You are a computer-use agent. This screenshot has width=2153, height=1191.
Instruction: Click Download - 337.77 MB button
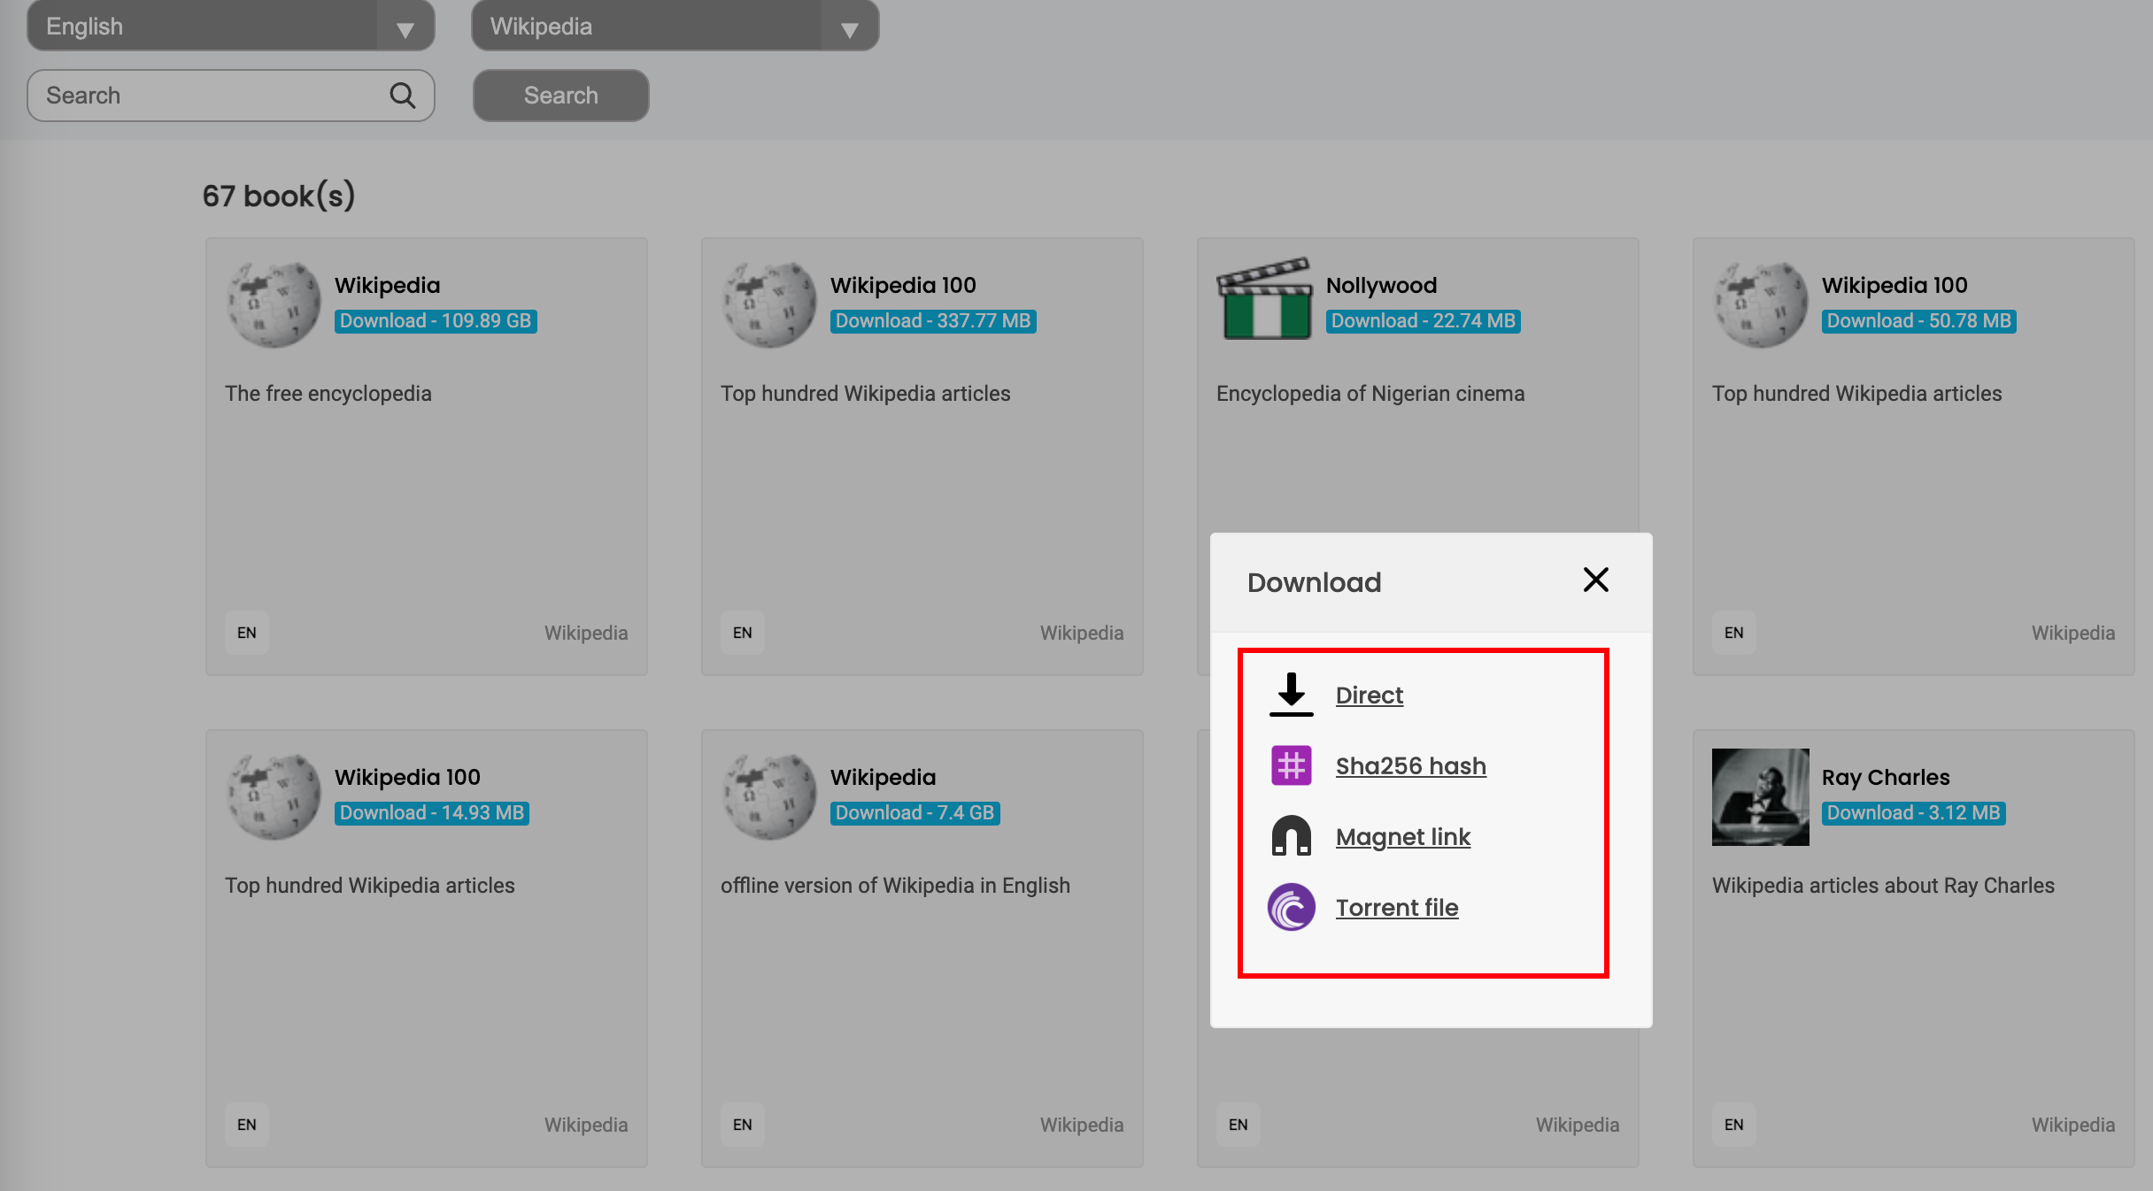coord(933,321)
